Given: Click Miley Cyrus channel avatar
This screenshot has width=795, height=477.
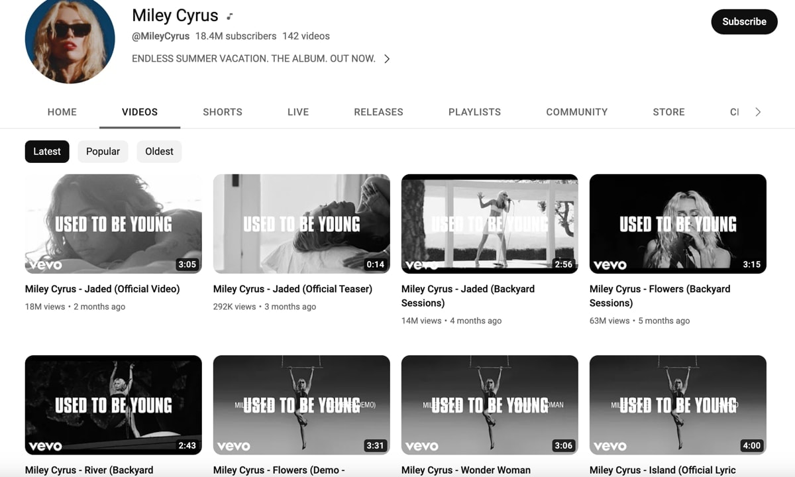Looking at the screenshot, I should tap(70, 40).
